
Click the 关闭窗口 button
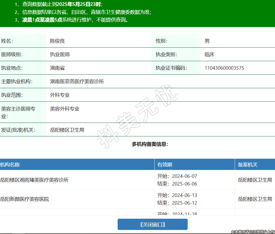click(152, 224)
